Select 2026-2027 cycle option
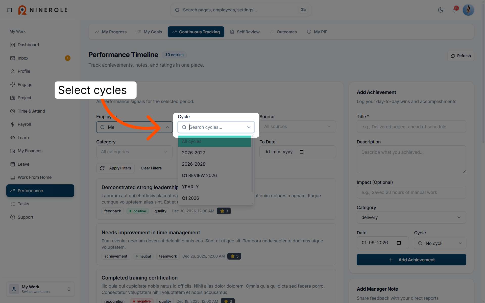485x303 pixels. pos(214,153)
